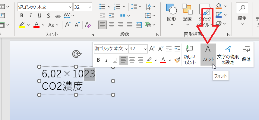Click increase indent icon in mini toolbar
The image size is (259, 120).
(177, 49)
